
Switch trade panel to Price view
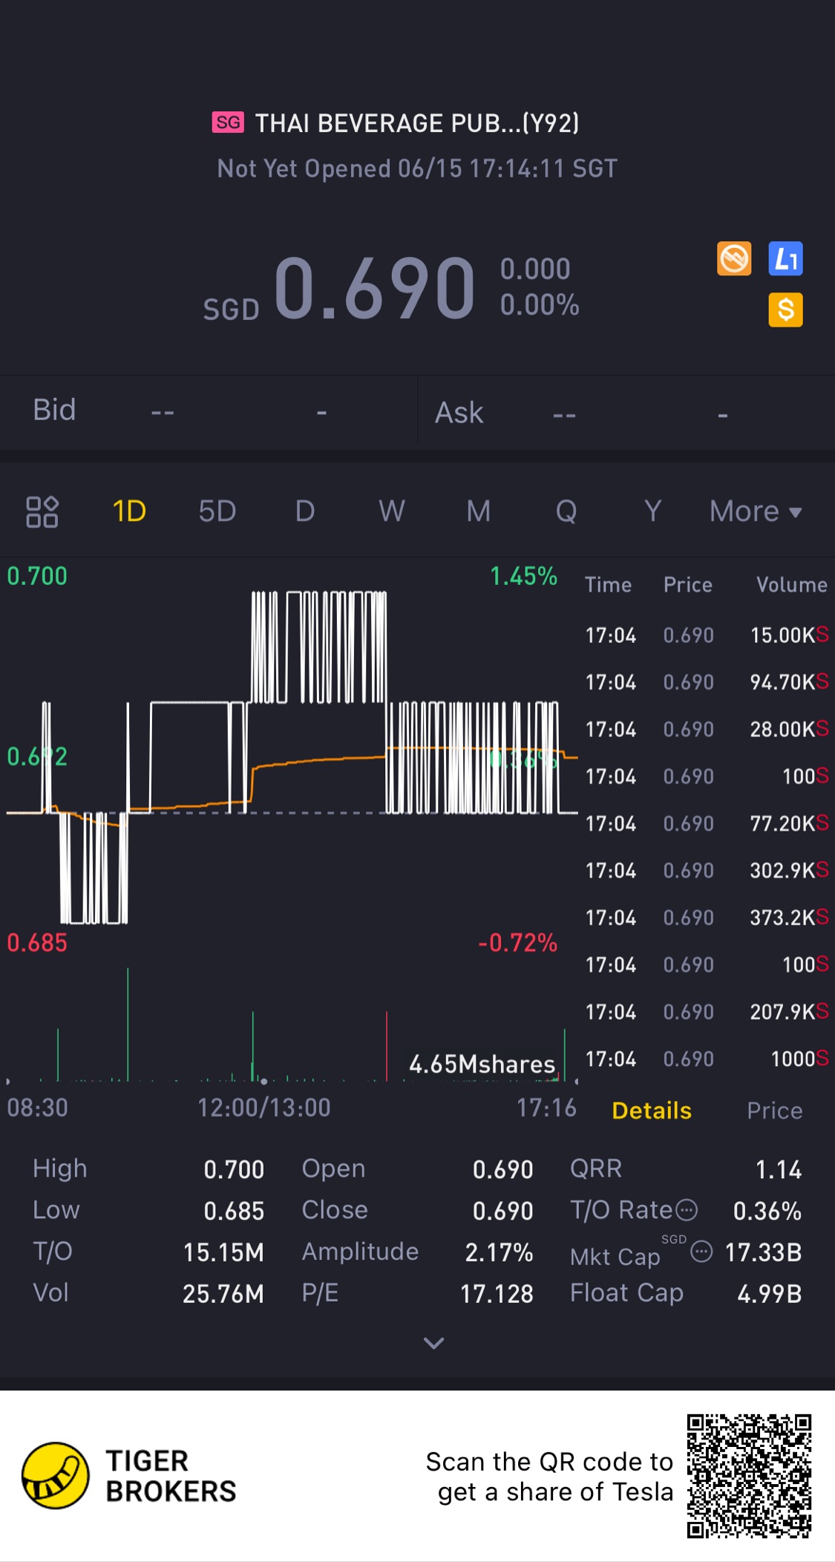[x=774, y=1111]
